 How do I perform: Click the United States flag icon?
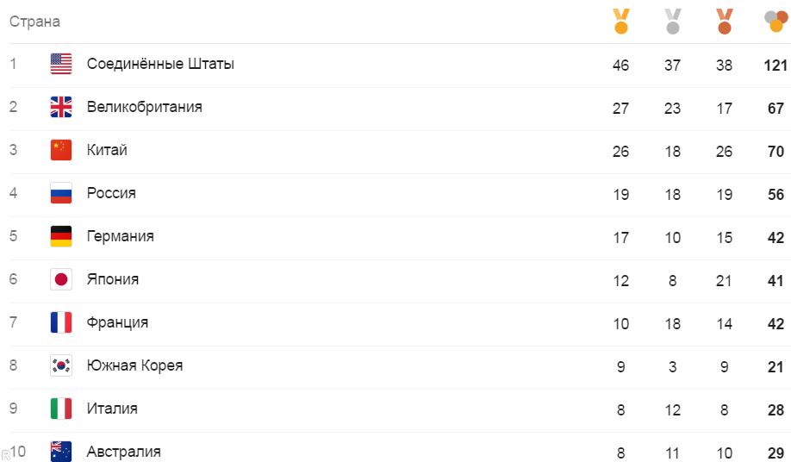61,64
